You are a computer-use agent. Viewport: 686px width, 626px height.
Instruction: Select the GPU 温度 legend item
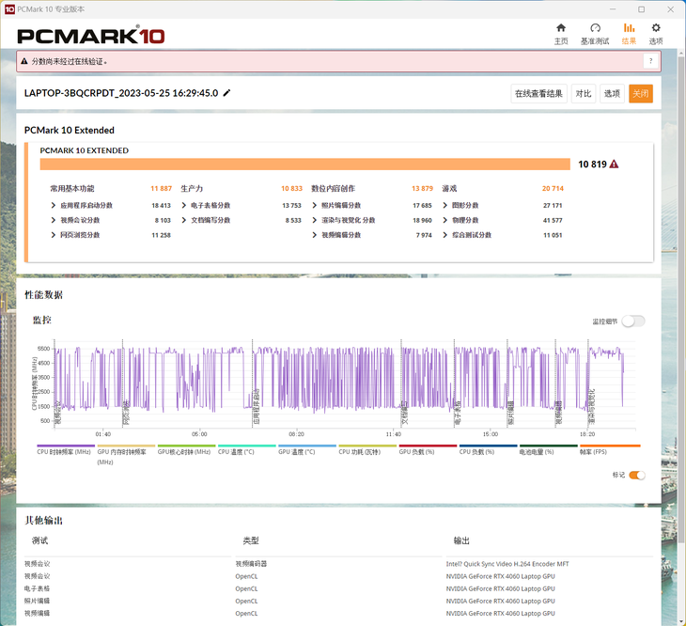click(307, 450)
